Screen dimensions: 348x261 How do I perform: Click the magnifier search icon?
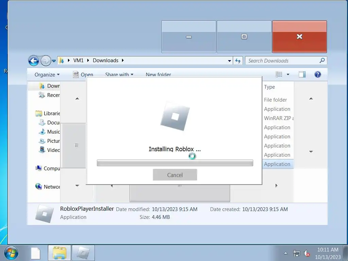[322, 60]
